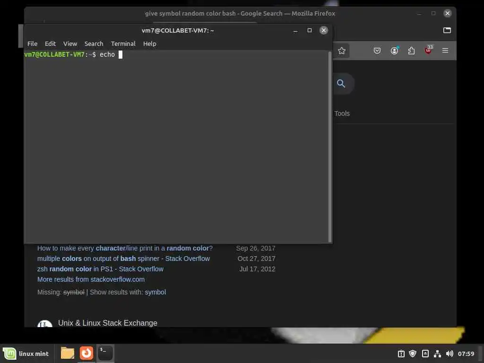
Task: Open Firefox account icon
Action: coord(395,51)
